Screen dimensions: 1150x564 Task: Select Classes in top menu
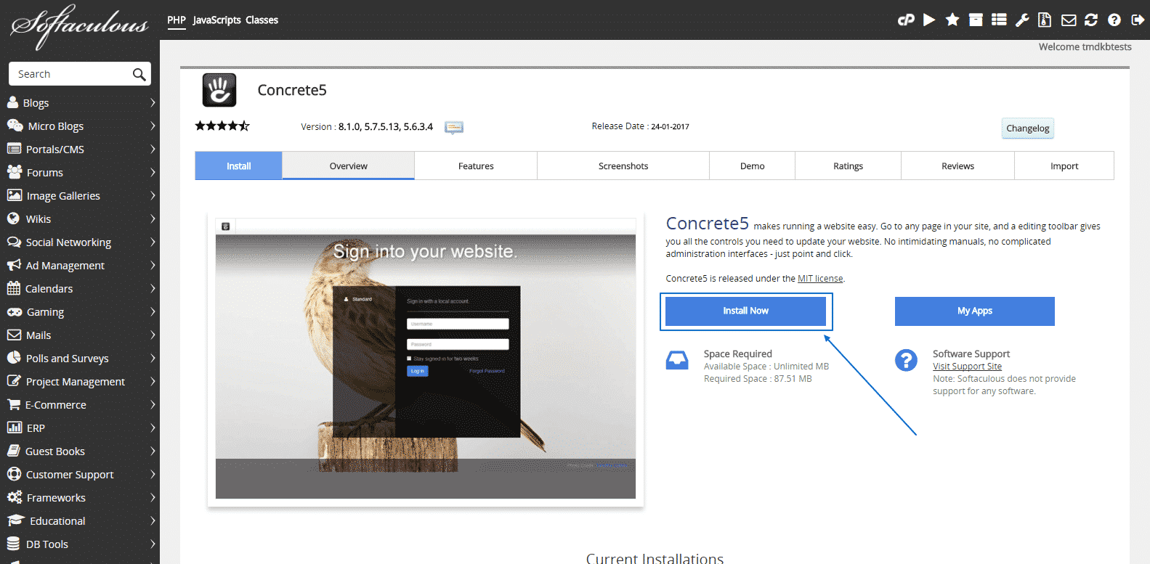click(262, 20)
